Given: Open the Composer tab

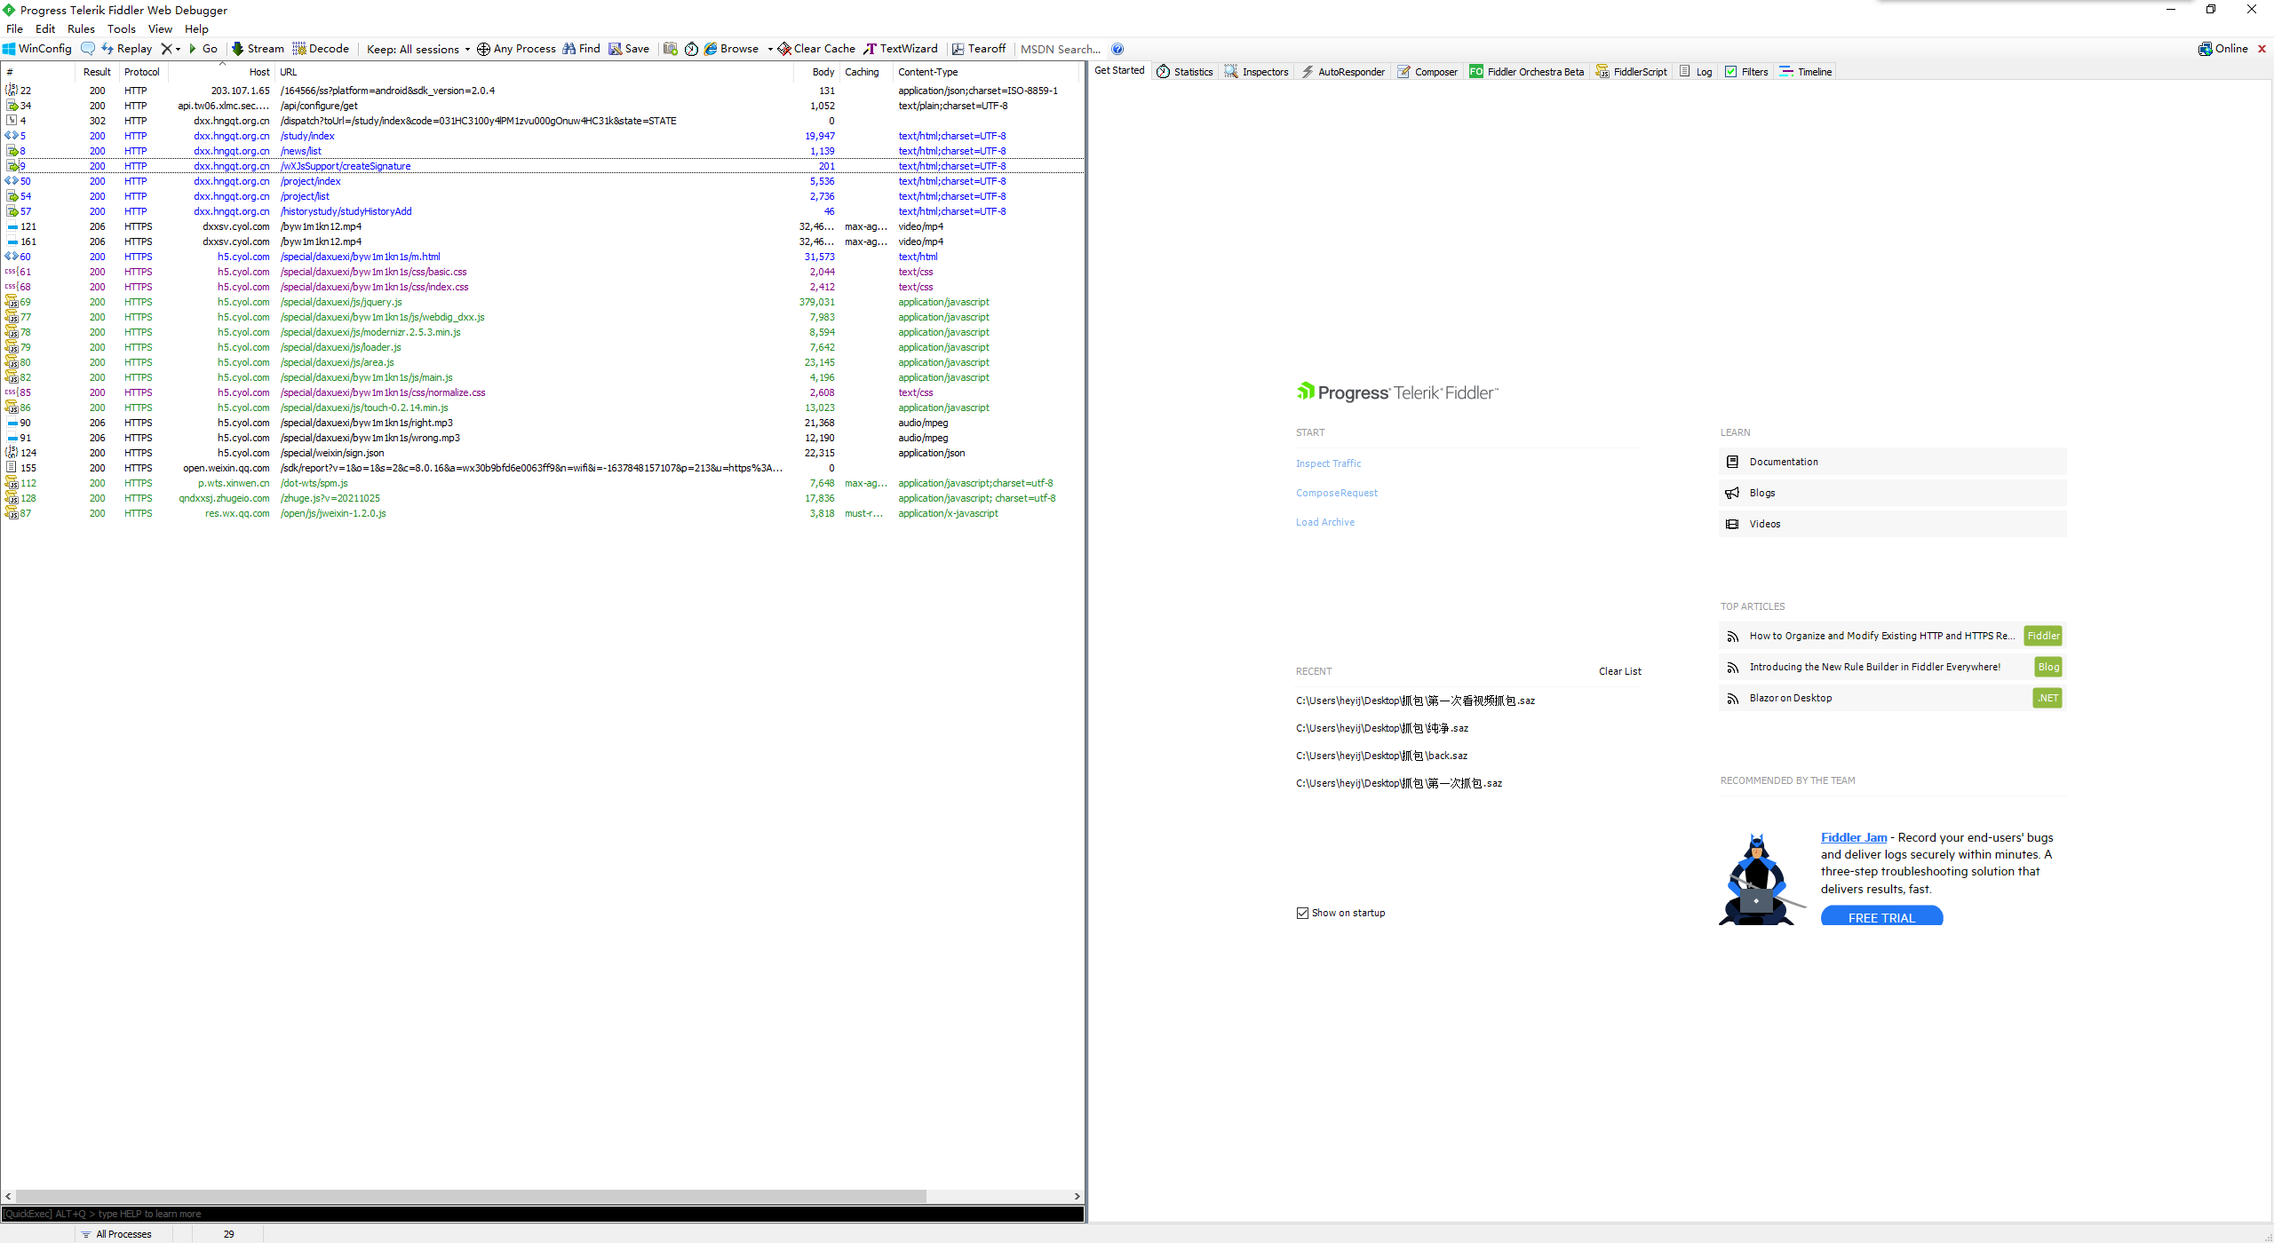Looking at the screenshot, I should (1427, 72).
